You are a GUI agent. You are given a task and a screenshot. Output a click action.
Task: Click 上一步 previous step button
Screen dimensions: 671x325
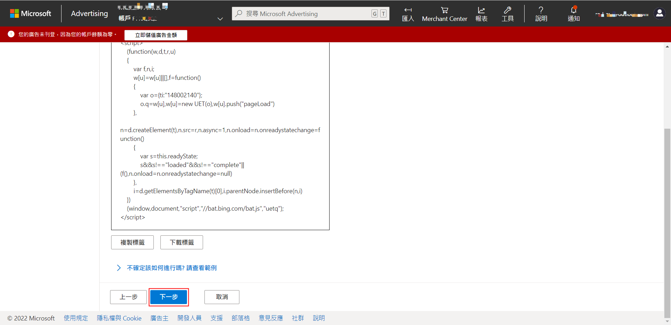(128, 297)
